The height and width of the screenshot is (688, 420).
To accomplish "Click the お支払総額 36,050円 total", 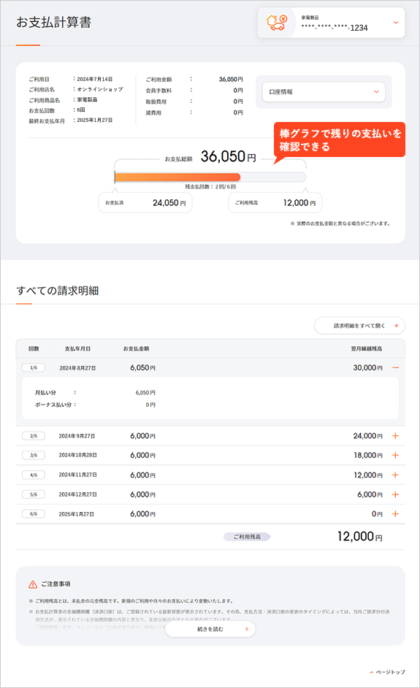I will click(210, 156).
